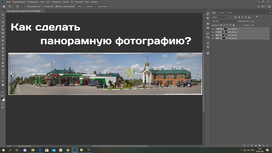Toggle visibility of IMG_2059.jpg layer
This screenshot has width=272, height=153.
pos(213,38)
